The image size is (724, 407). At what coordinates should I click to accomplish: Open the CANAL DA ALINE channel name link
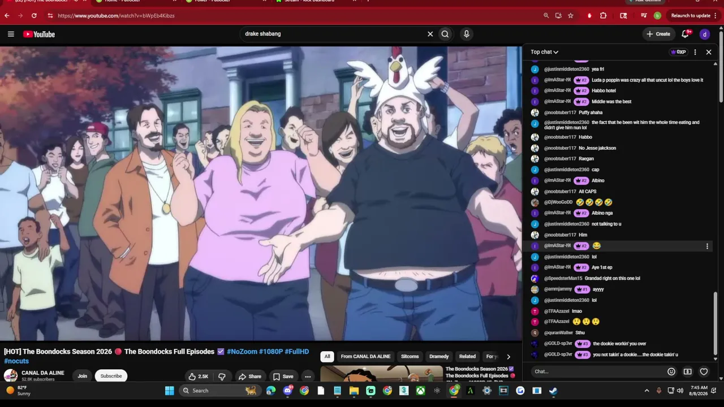43,373
